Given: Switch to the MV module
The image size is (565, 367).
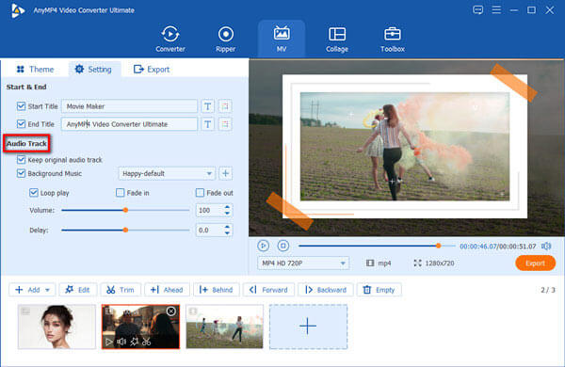Looking at the screenshot, I should (x=282, y=39).
